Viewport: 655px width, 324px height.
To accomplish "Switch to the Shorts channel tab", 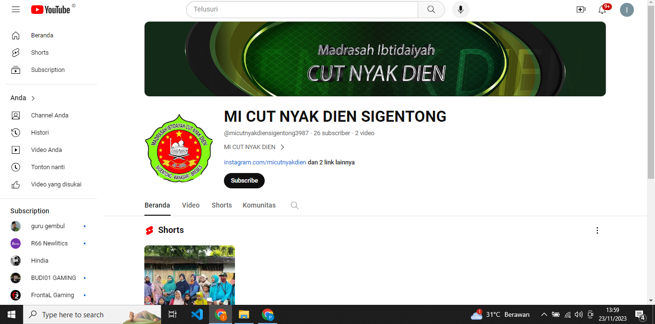I will click(x=222, y=205).
